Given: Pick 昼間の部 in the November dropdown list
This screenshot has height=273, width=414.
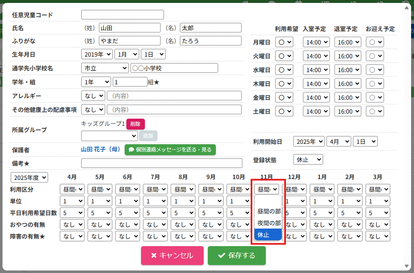Looking at the screenshot, I should tap(269, 212).
